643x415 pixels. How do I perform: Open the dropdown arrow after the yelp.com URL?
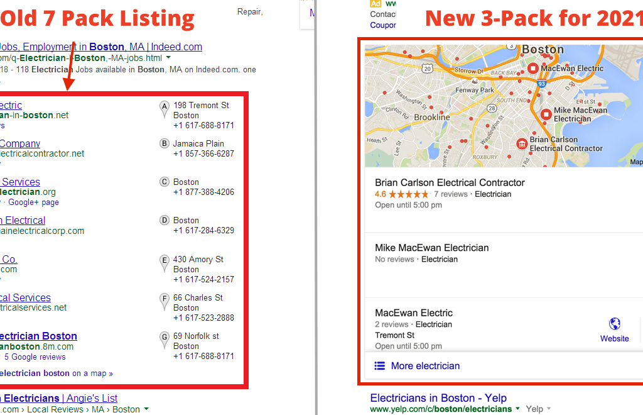[x=518, y=409]
